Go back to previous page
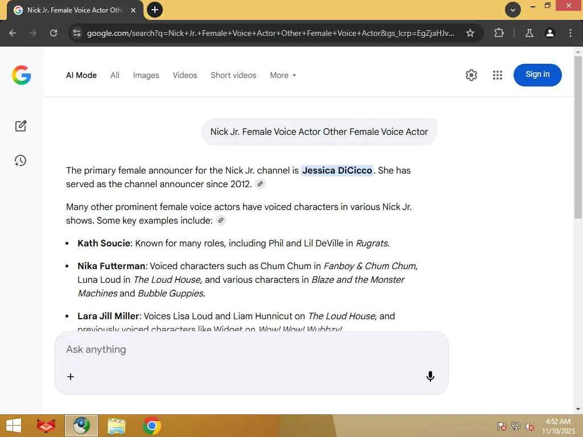 tap(13, 33)
